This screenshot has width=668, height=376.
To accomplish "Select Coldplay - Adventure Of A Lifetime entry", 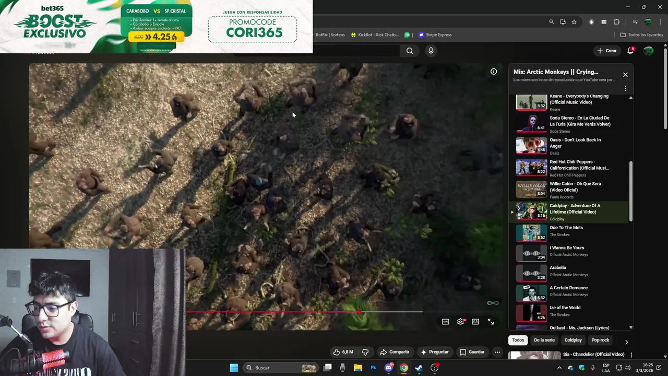I will coord(569,212).
